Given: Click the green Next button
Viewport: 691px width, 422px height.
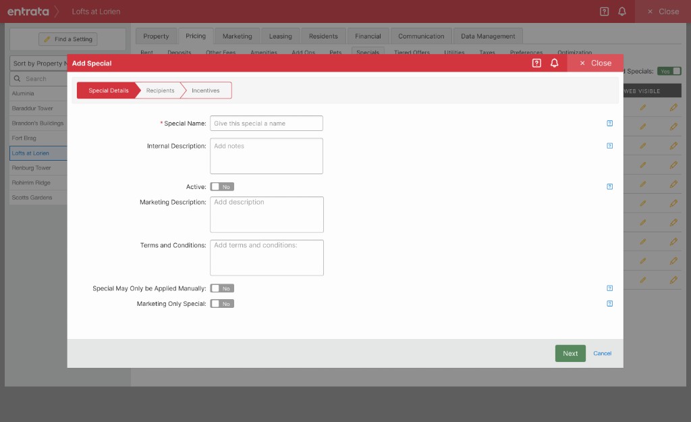Looking at the screenshot, I should [x=570, y=353].
